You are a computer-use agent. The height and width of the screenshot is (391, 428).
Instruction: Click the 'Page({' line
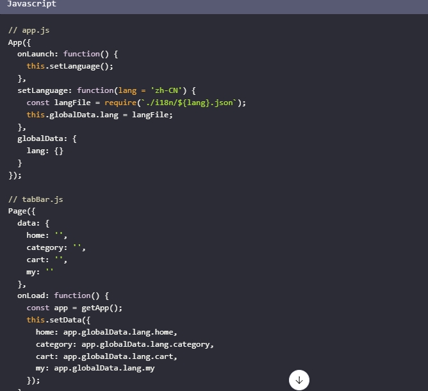(22, 211)
